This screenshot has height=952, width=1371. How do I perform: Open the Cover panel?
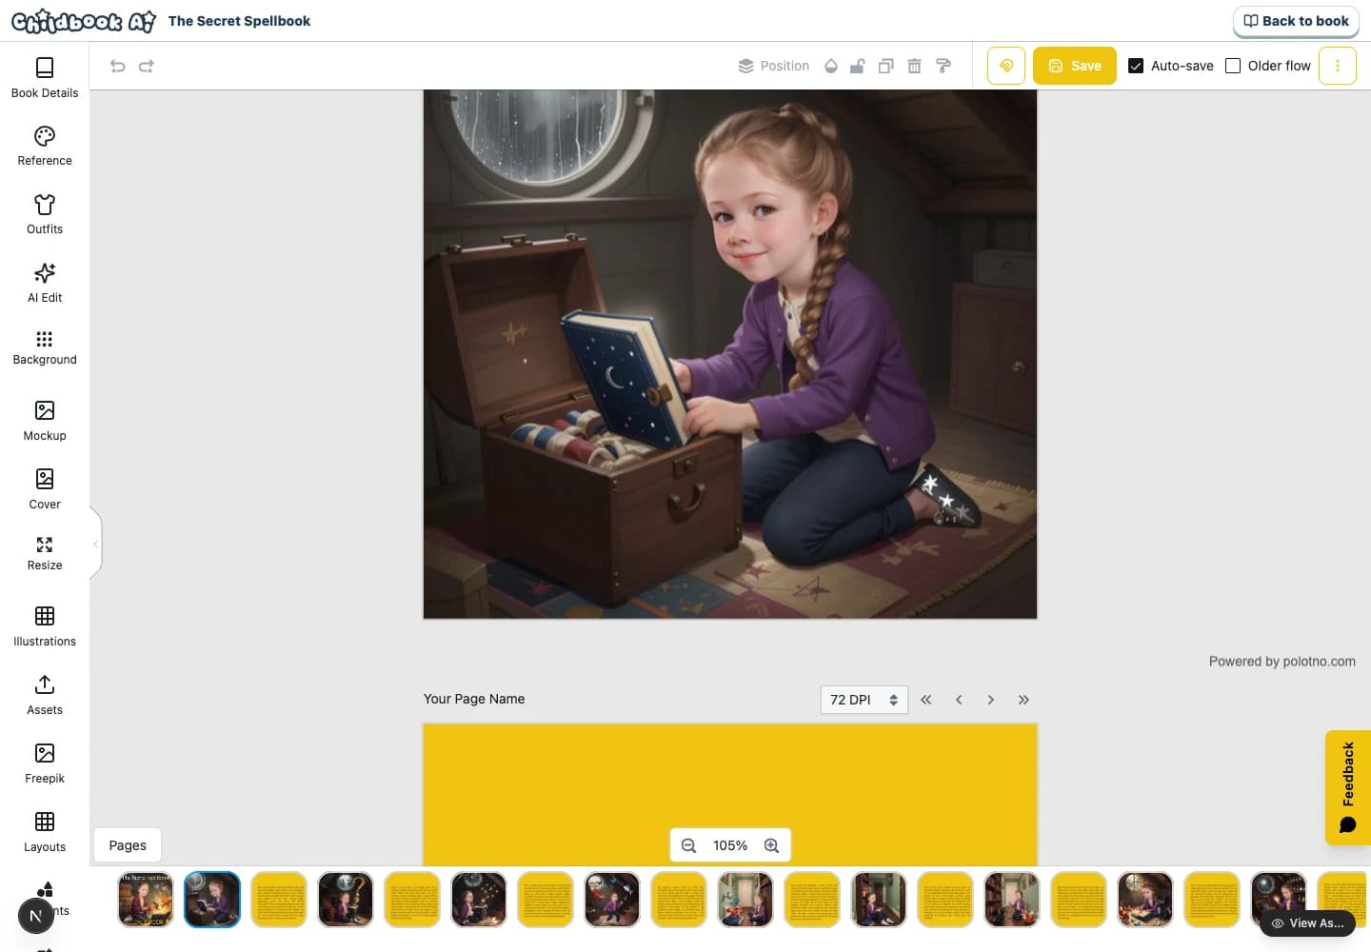pyautogui.click(x=45, y=488)
